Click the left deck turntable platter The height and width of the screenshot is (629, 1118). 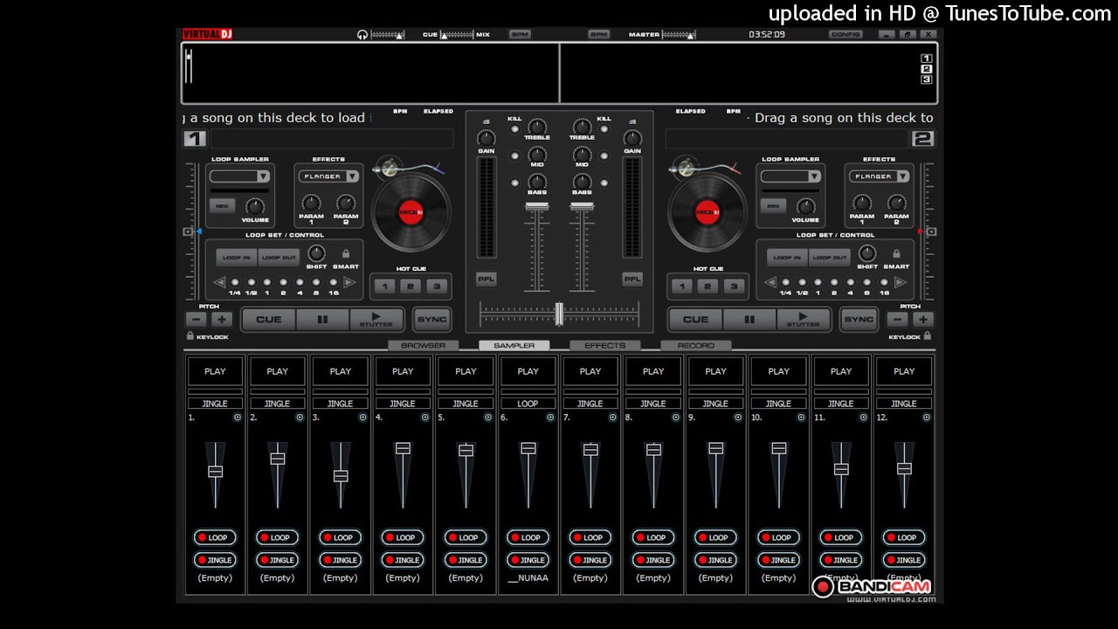(x=411, y=212)
